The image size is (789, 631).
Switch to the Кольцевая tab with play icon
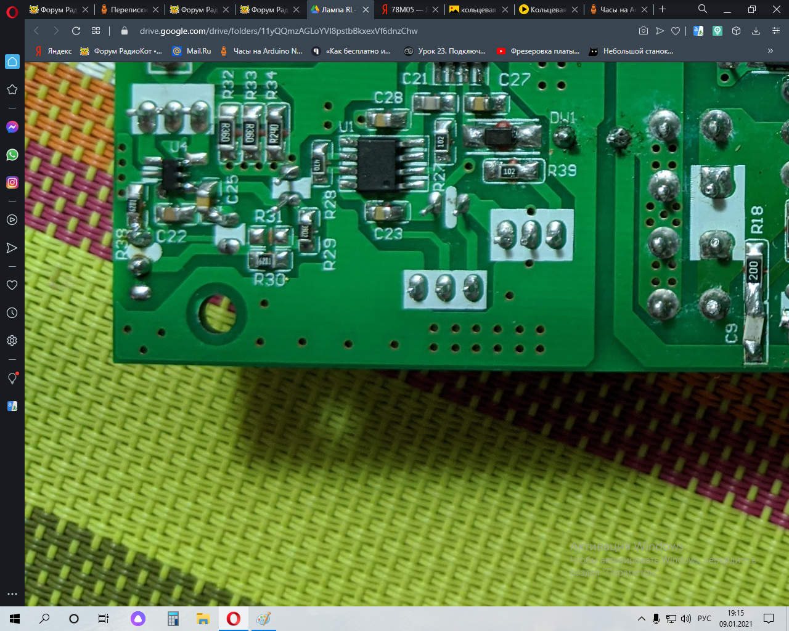pos(549,9)
